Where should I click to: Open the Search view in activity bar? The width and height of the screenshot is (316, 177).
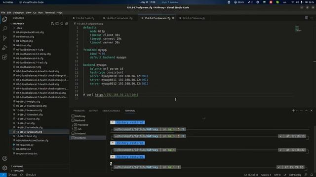pos(4,29)
